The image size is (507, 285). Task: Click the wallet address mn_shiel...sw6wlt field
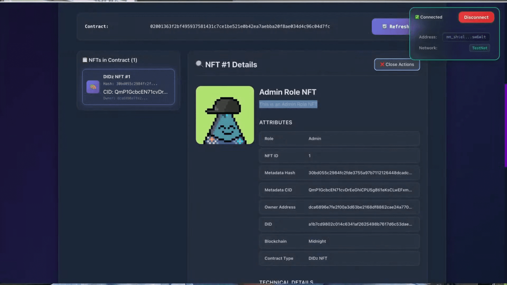click(x=466, y=37)
